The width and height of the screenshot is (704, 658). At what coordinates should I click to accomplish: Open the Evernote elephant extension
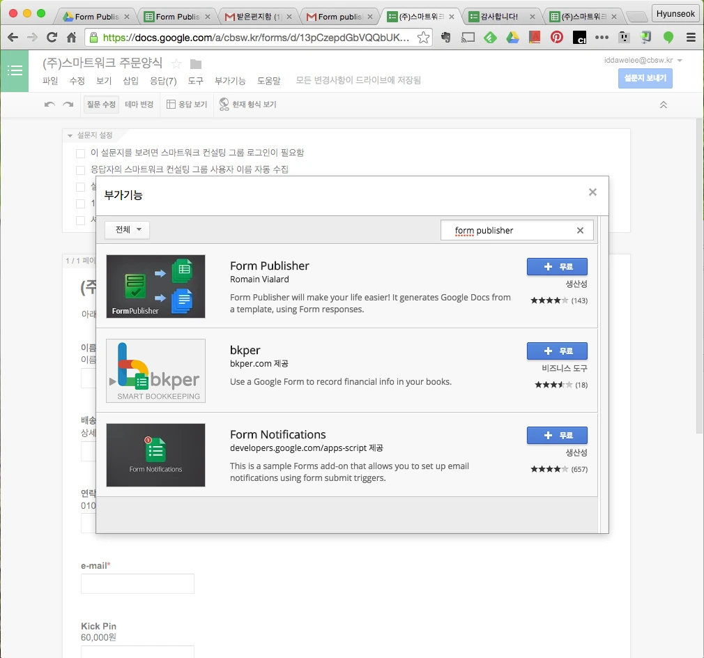tap(445, 37)
